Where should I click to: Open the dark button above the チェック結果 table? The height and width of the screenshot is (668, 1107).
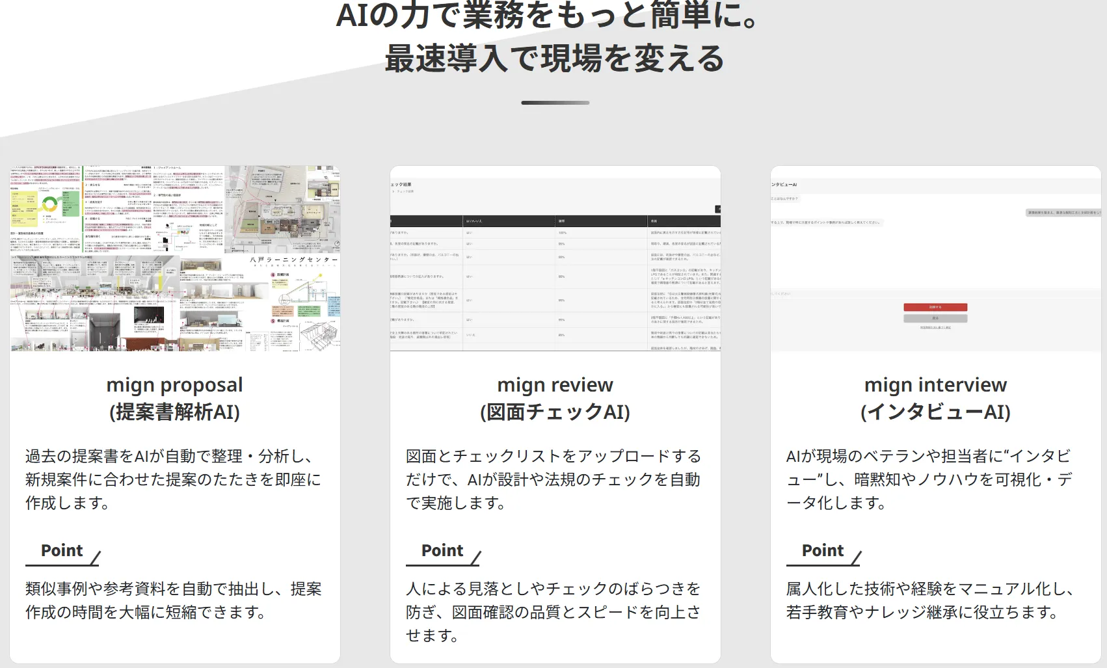(x=718, y=209)
